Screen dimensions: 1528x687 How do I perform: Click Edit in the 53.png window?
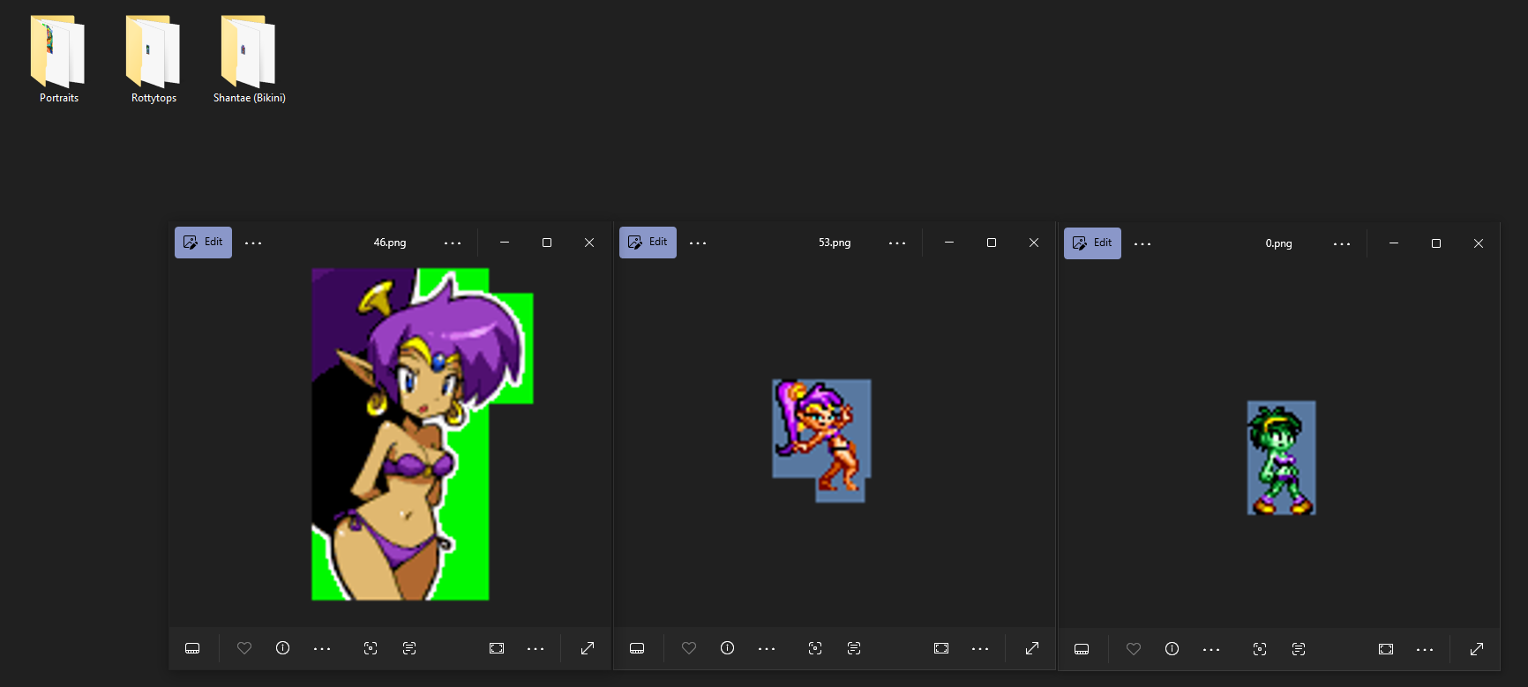pos(648,243)
